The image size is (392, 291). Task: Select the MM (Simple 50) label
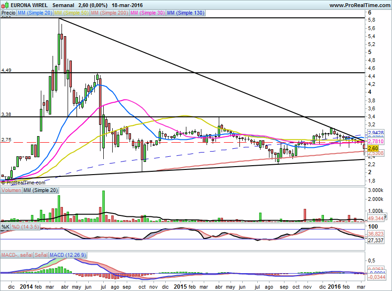71,13
